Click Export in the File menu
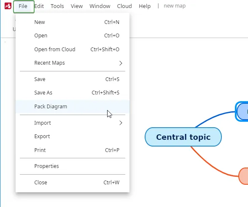This screenshot has height=207, width=248. tap(73, 136)
